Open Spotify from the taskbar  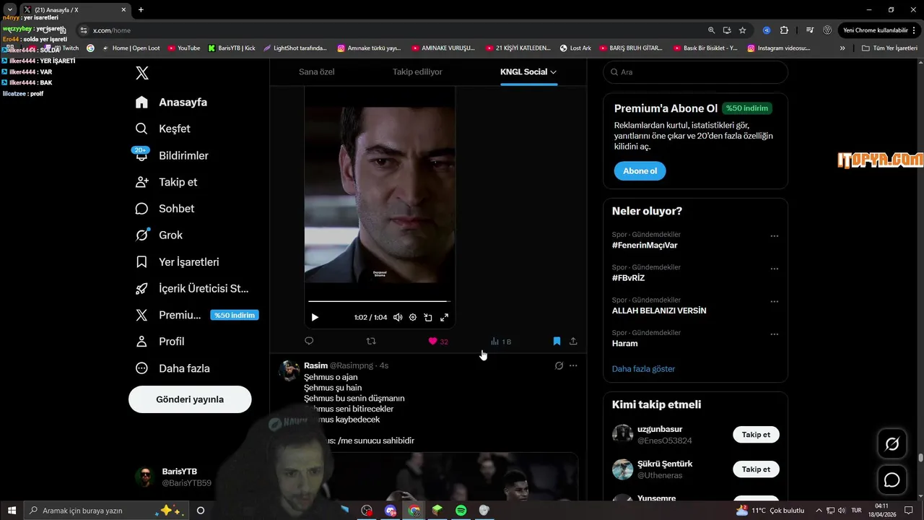(461, 511)
